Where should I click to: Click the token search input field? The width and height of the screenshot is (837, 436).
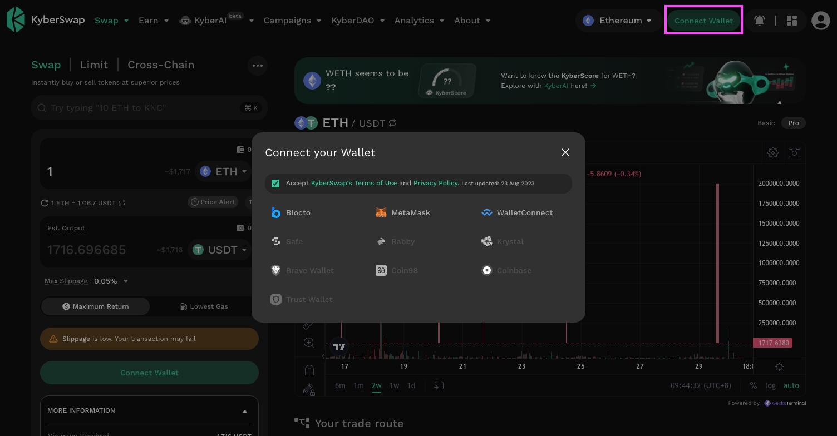(142, 108)
